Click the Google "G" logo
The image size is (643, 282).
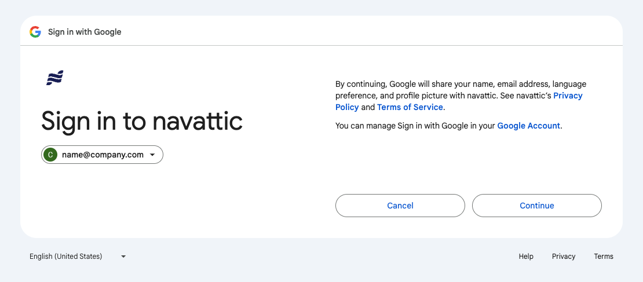pyautogui.click(x=35, y=32)
